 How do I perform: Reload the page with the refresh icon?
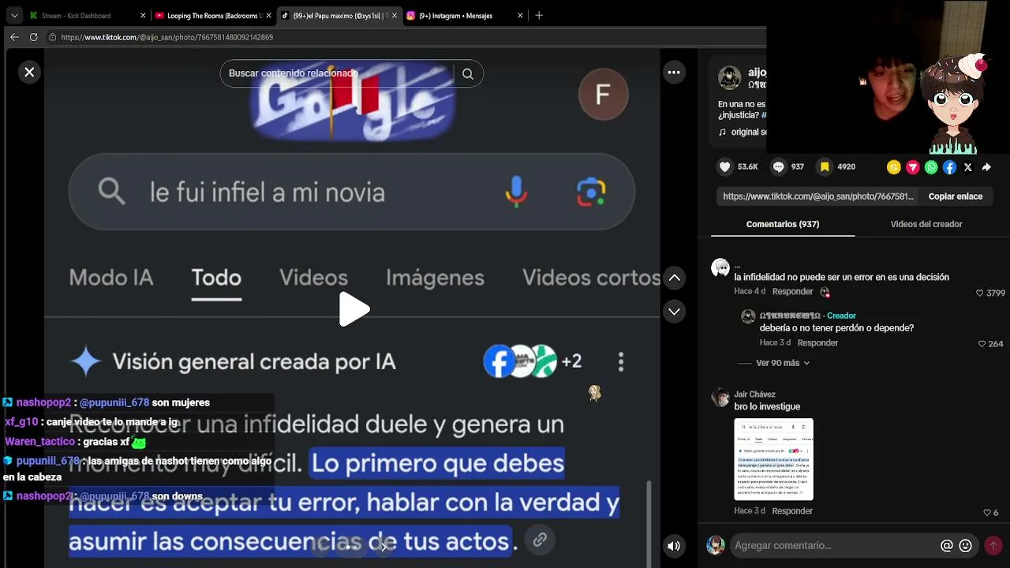point(33,37)
